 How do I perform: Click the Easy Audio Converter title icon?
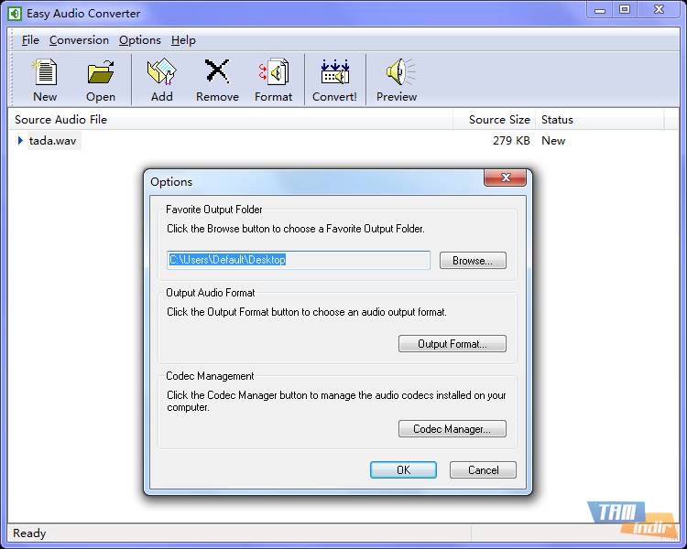pyautogui.click(x=14, y=12)
